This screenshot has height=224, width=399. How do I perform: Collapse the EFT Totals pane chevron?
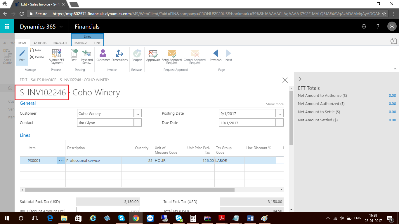(300, 79)
